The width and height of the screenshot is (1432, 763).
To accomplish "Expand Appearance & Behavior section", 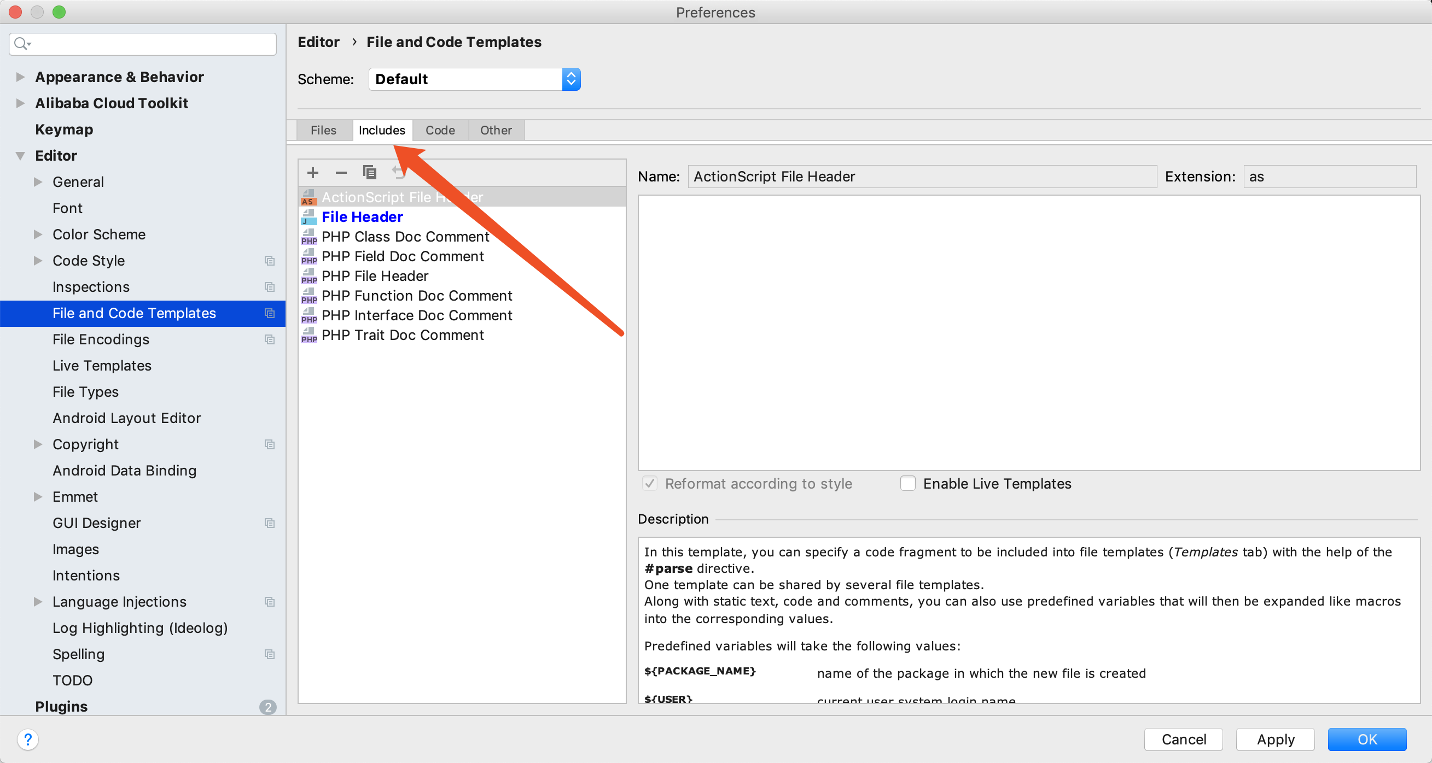I will click(21, 77).
